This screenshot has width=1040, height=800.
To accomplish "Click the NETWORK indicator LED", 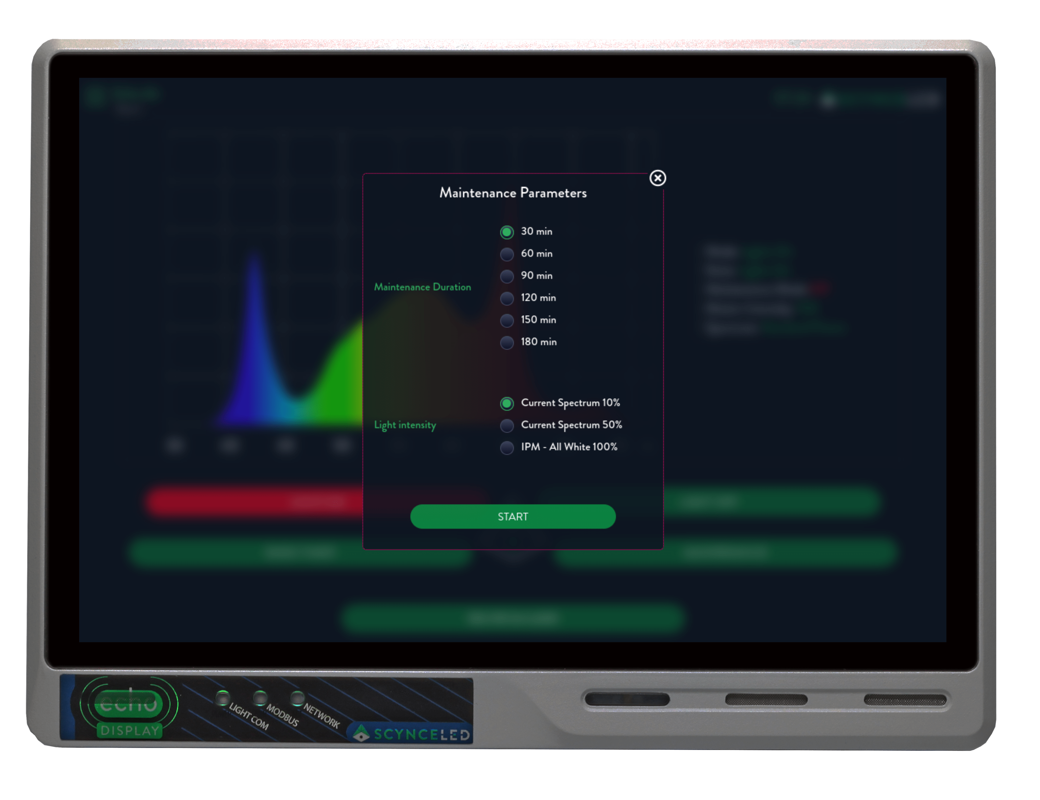I will (x=298, y=698).
